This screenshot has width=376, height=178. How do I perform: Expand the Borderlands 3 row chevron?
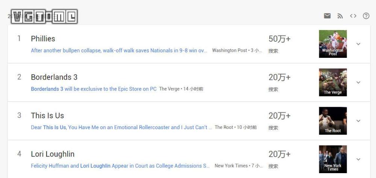[358, 82]
